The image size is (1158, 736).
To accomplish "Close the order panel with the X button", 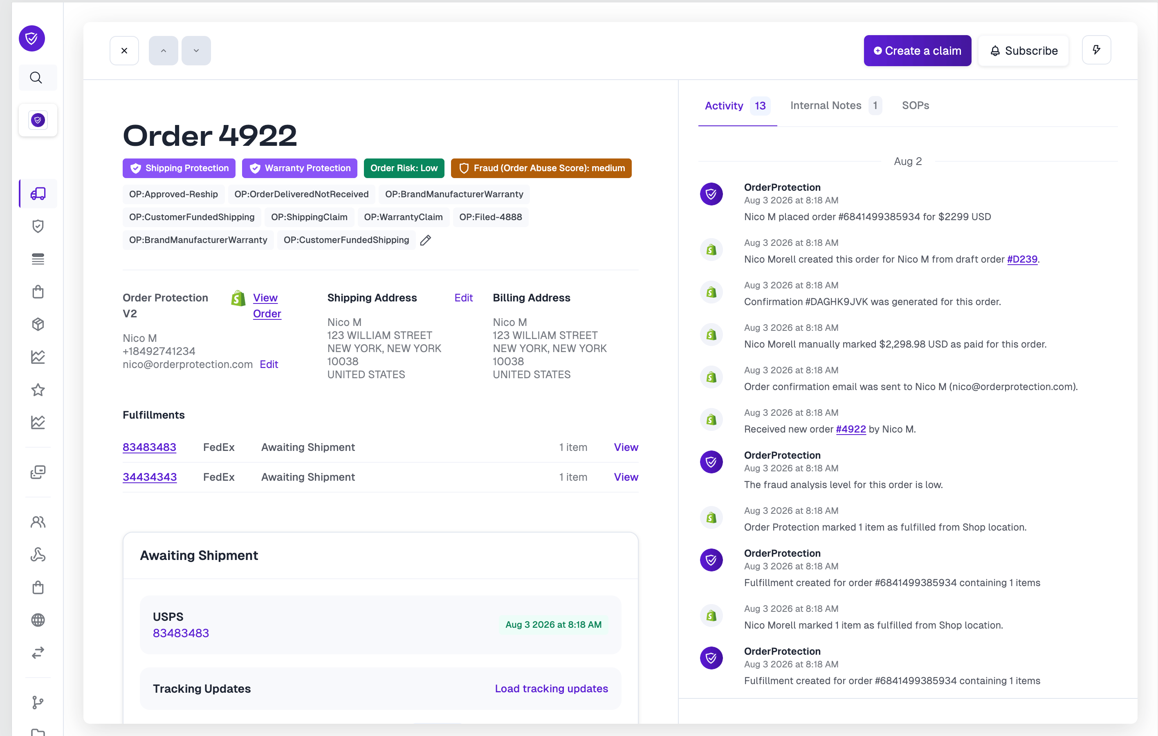I will tap(124, 51).
